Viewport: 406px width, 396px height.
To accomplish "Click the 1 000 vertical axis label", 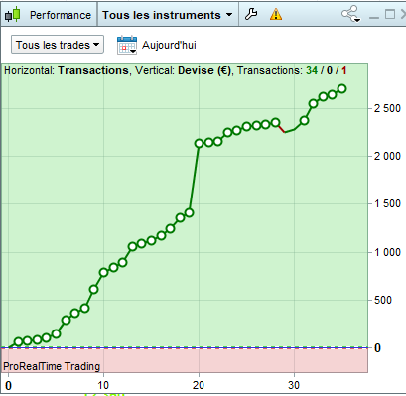I will coord(387,252).
